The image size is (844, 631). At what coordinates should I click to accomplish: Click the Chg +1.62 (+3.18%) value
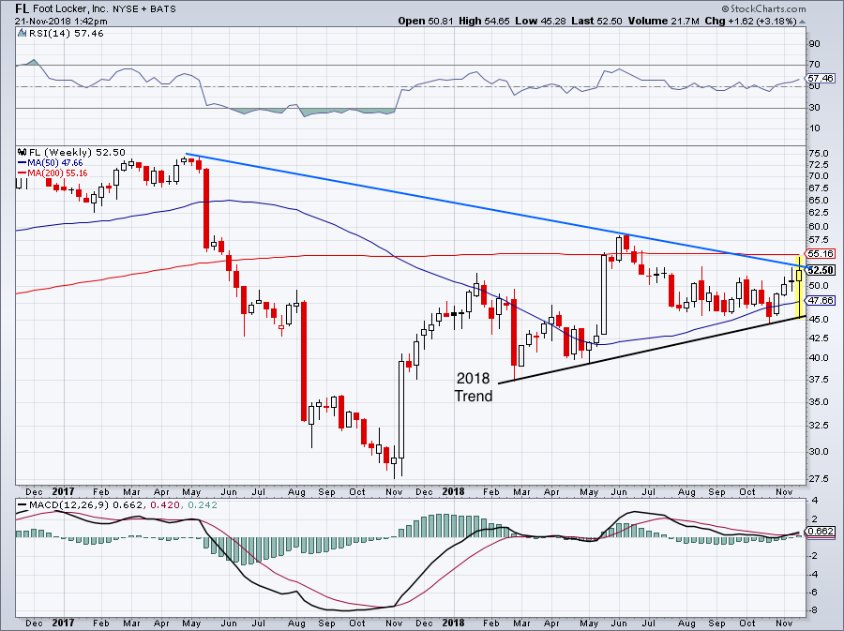point(750,22)
